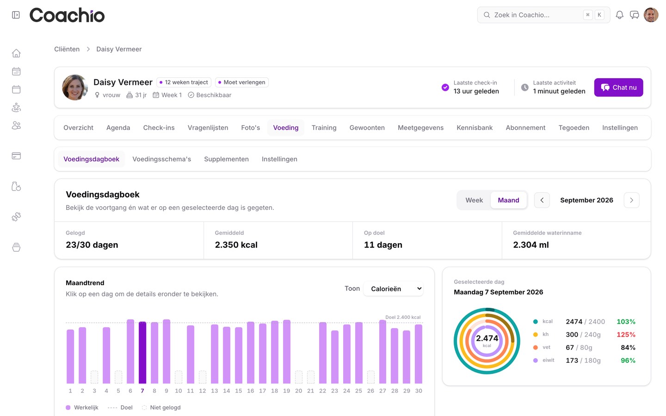
Task: Open the plain calendar icon in sidebar
Action: click(x=16, y=89)
